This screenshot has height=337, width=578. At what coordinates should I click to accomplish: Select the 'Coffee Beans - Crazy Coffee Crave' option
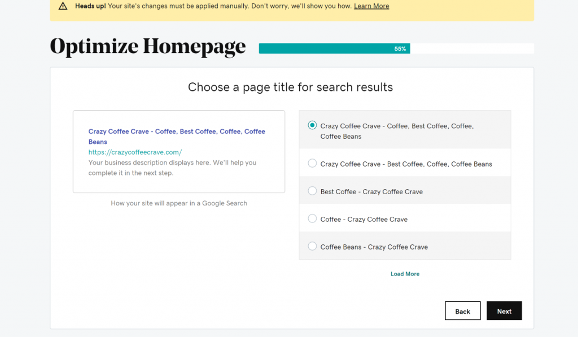pyautogui.click(x=312, y=246)
